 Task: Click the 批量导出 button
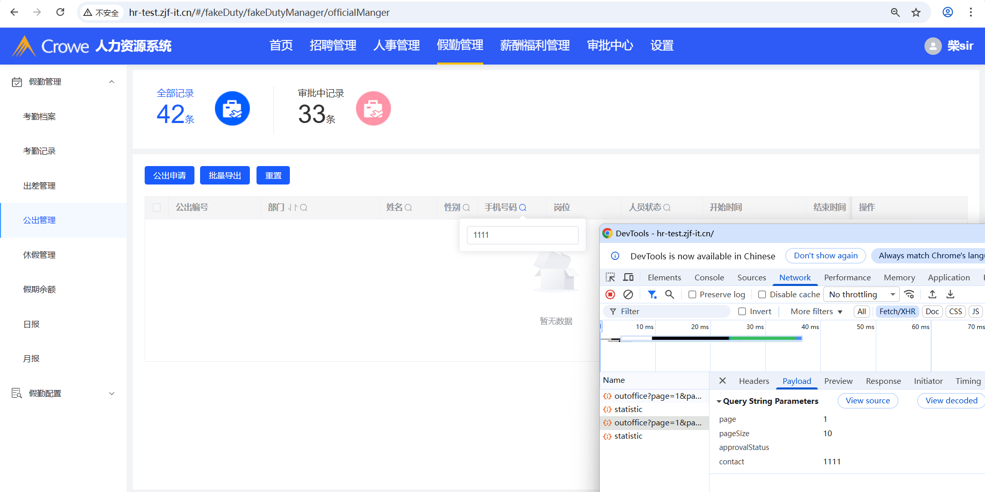tap(225, 175)
